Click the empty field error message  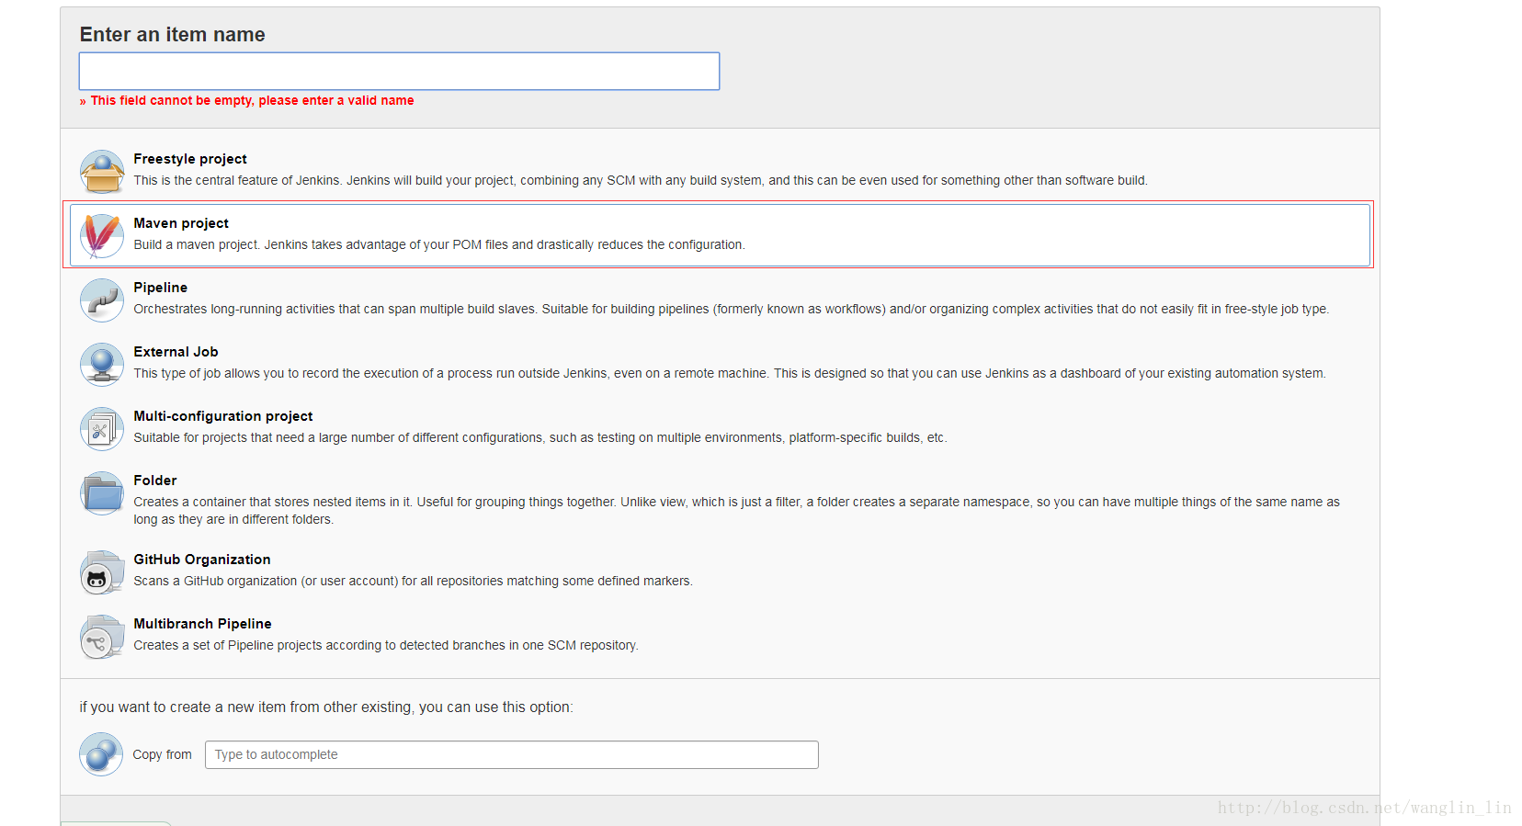[246, 100]
